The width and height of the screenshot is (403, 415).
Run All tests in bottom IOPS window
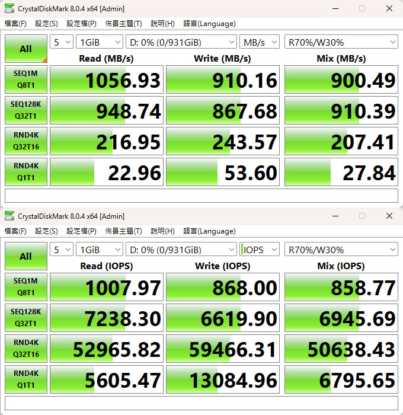(x=26, y=256)
